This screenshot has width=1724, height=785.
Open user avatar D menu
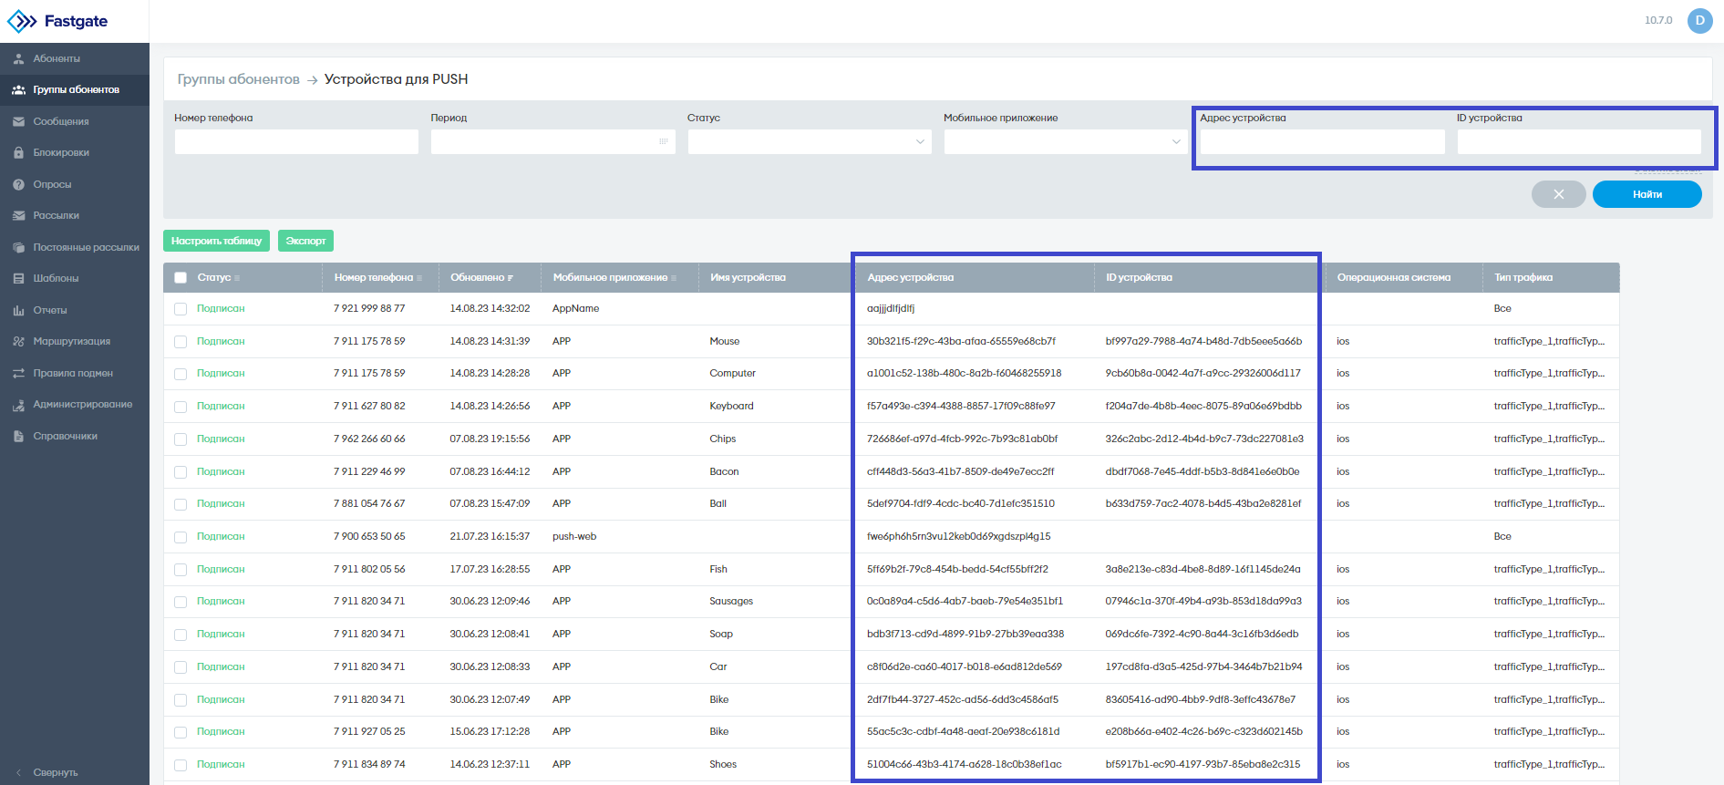tap(1699, 20)
